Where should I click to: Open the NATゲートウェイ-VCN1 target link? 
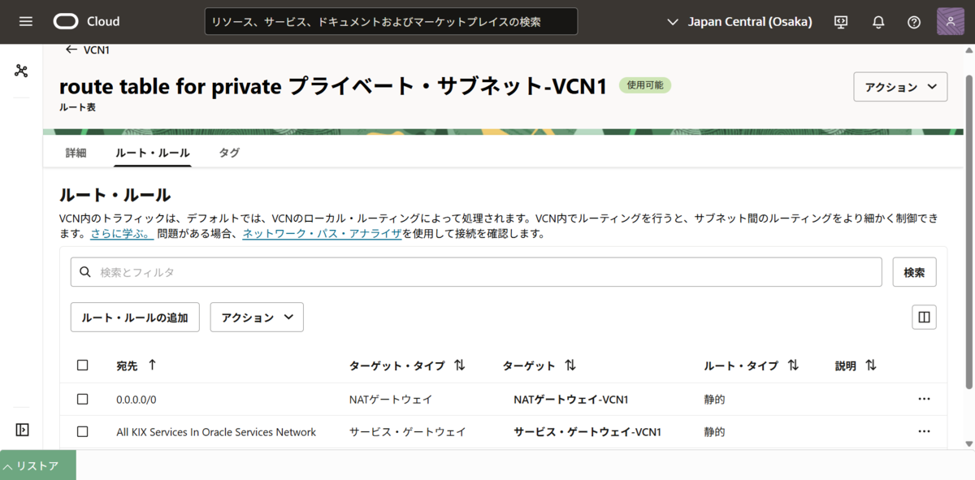[x=570, y=400]
